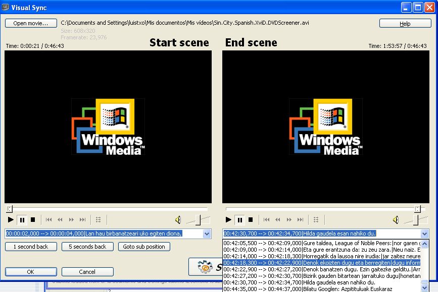Open the Start scene subtitle dropdown
This screenshot has height=292, width=438.
[207, 233]
